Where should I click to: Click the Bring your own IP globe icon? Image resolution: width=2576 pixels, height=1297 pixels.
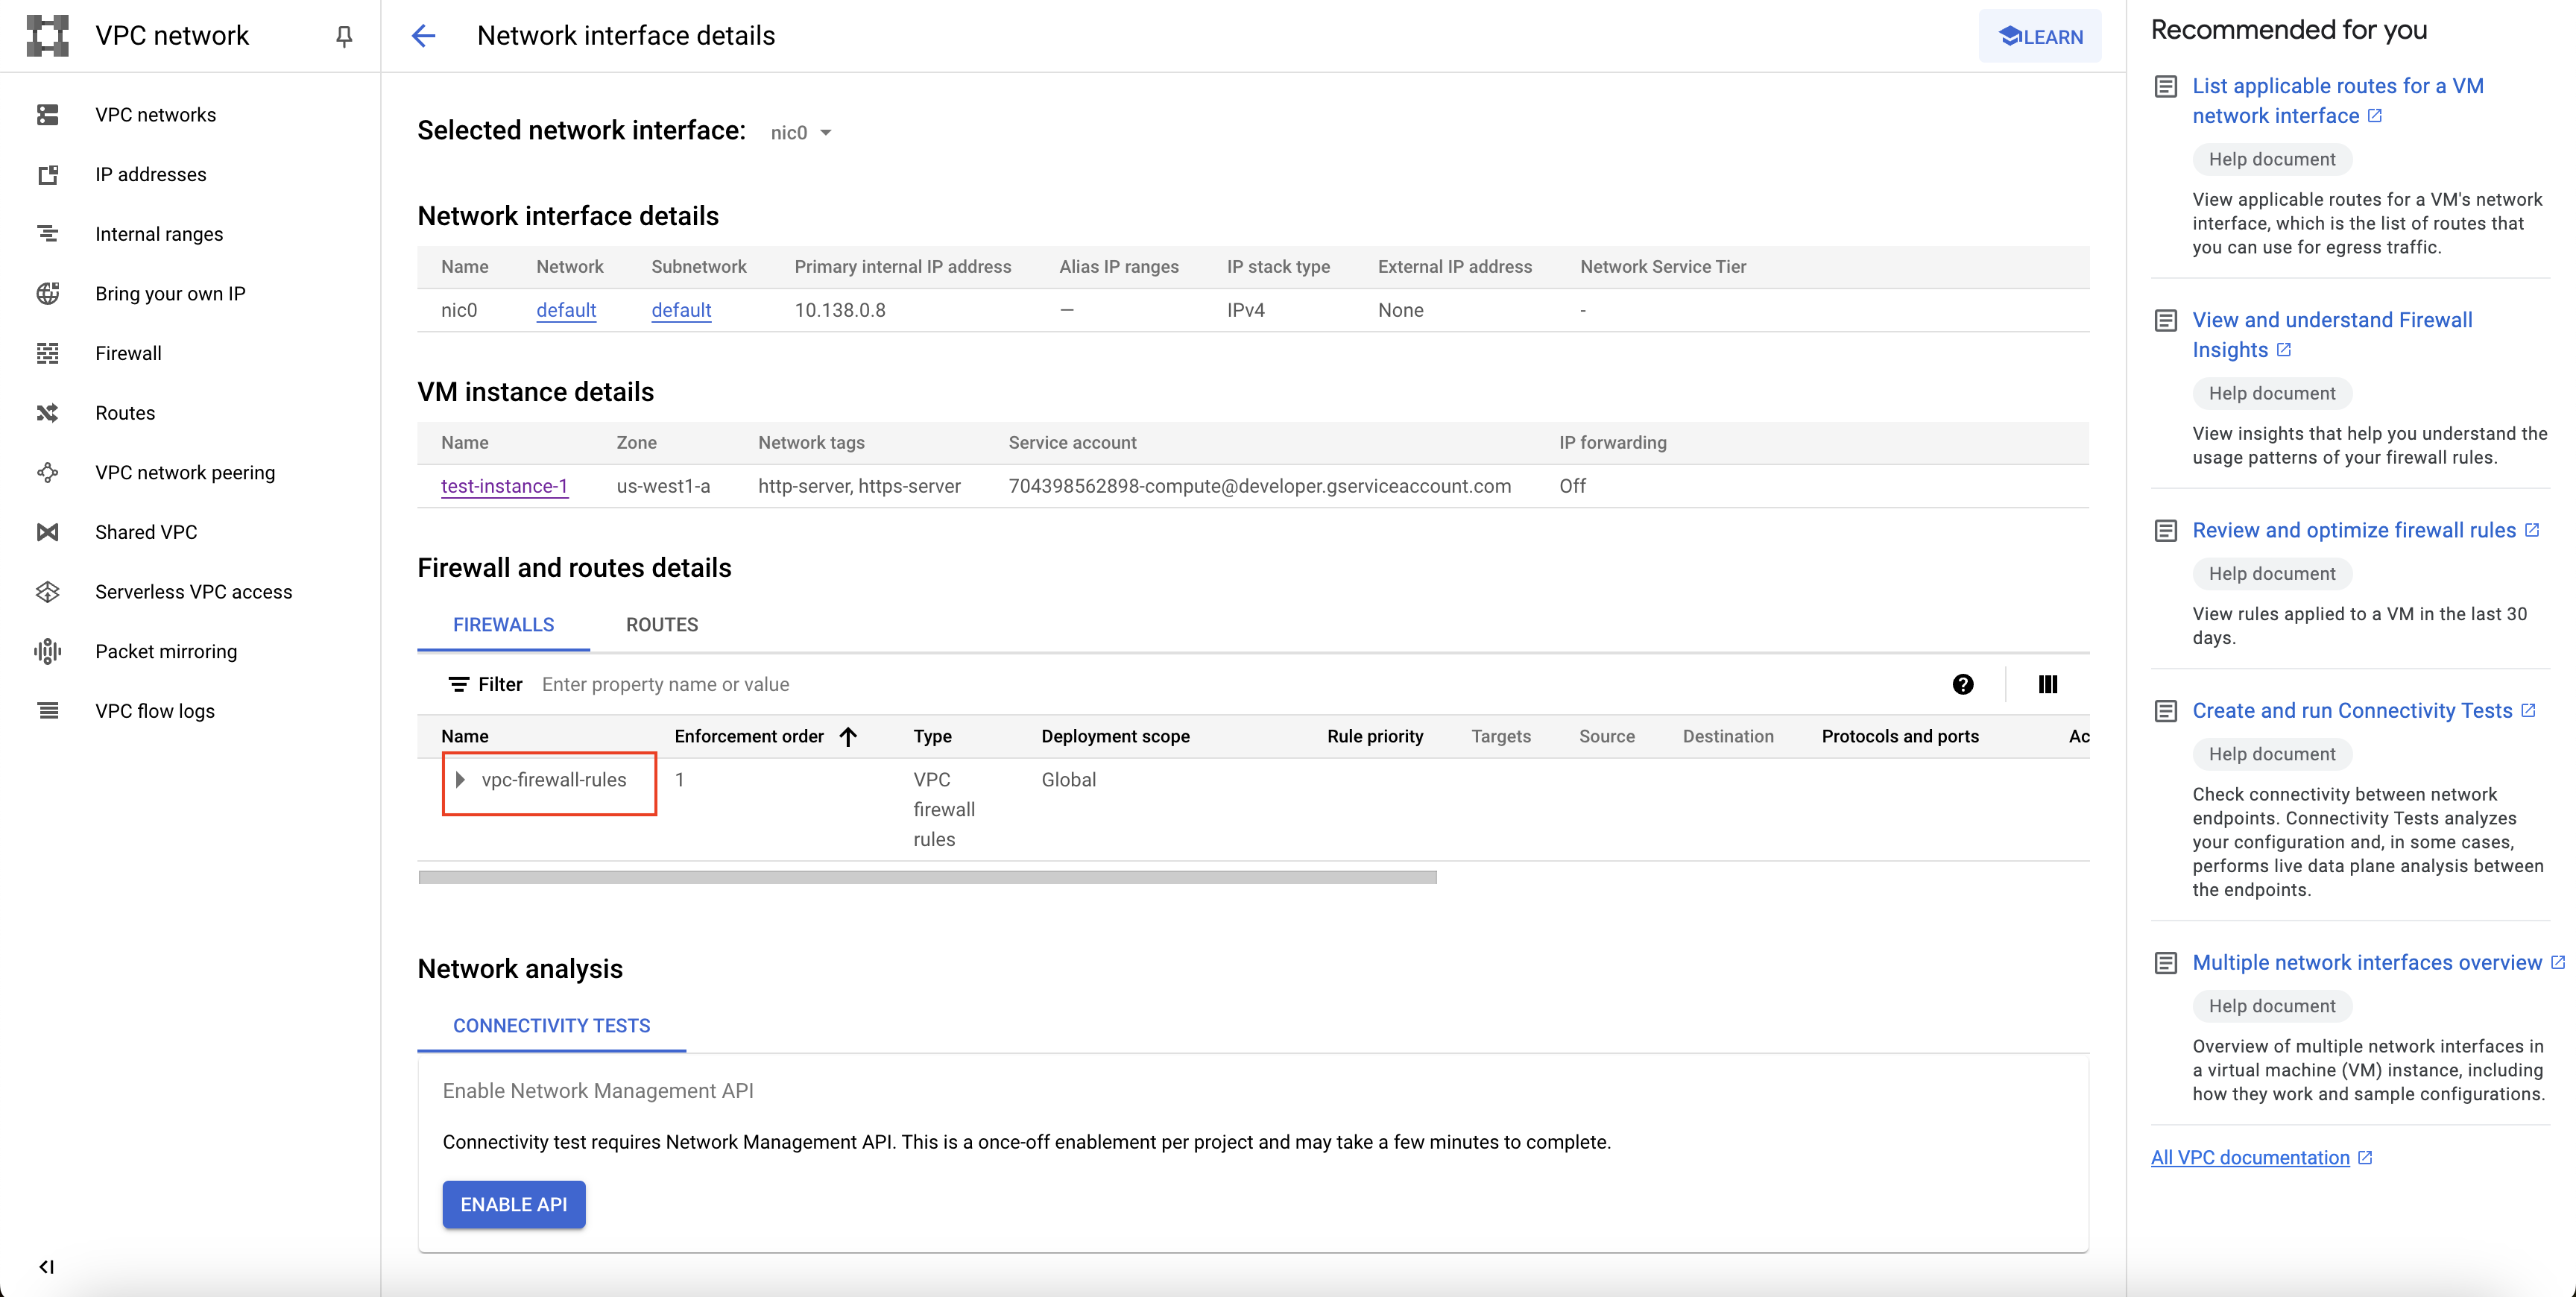[47, 294]
